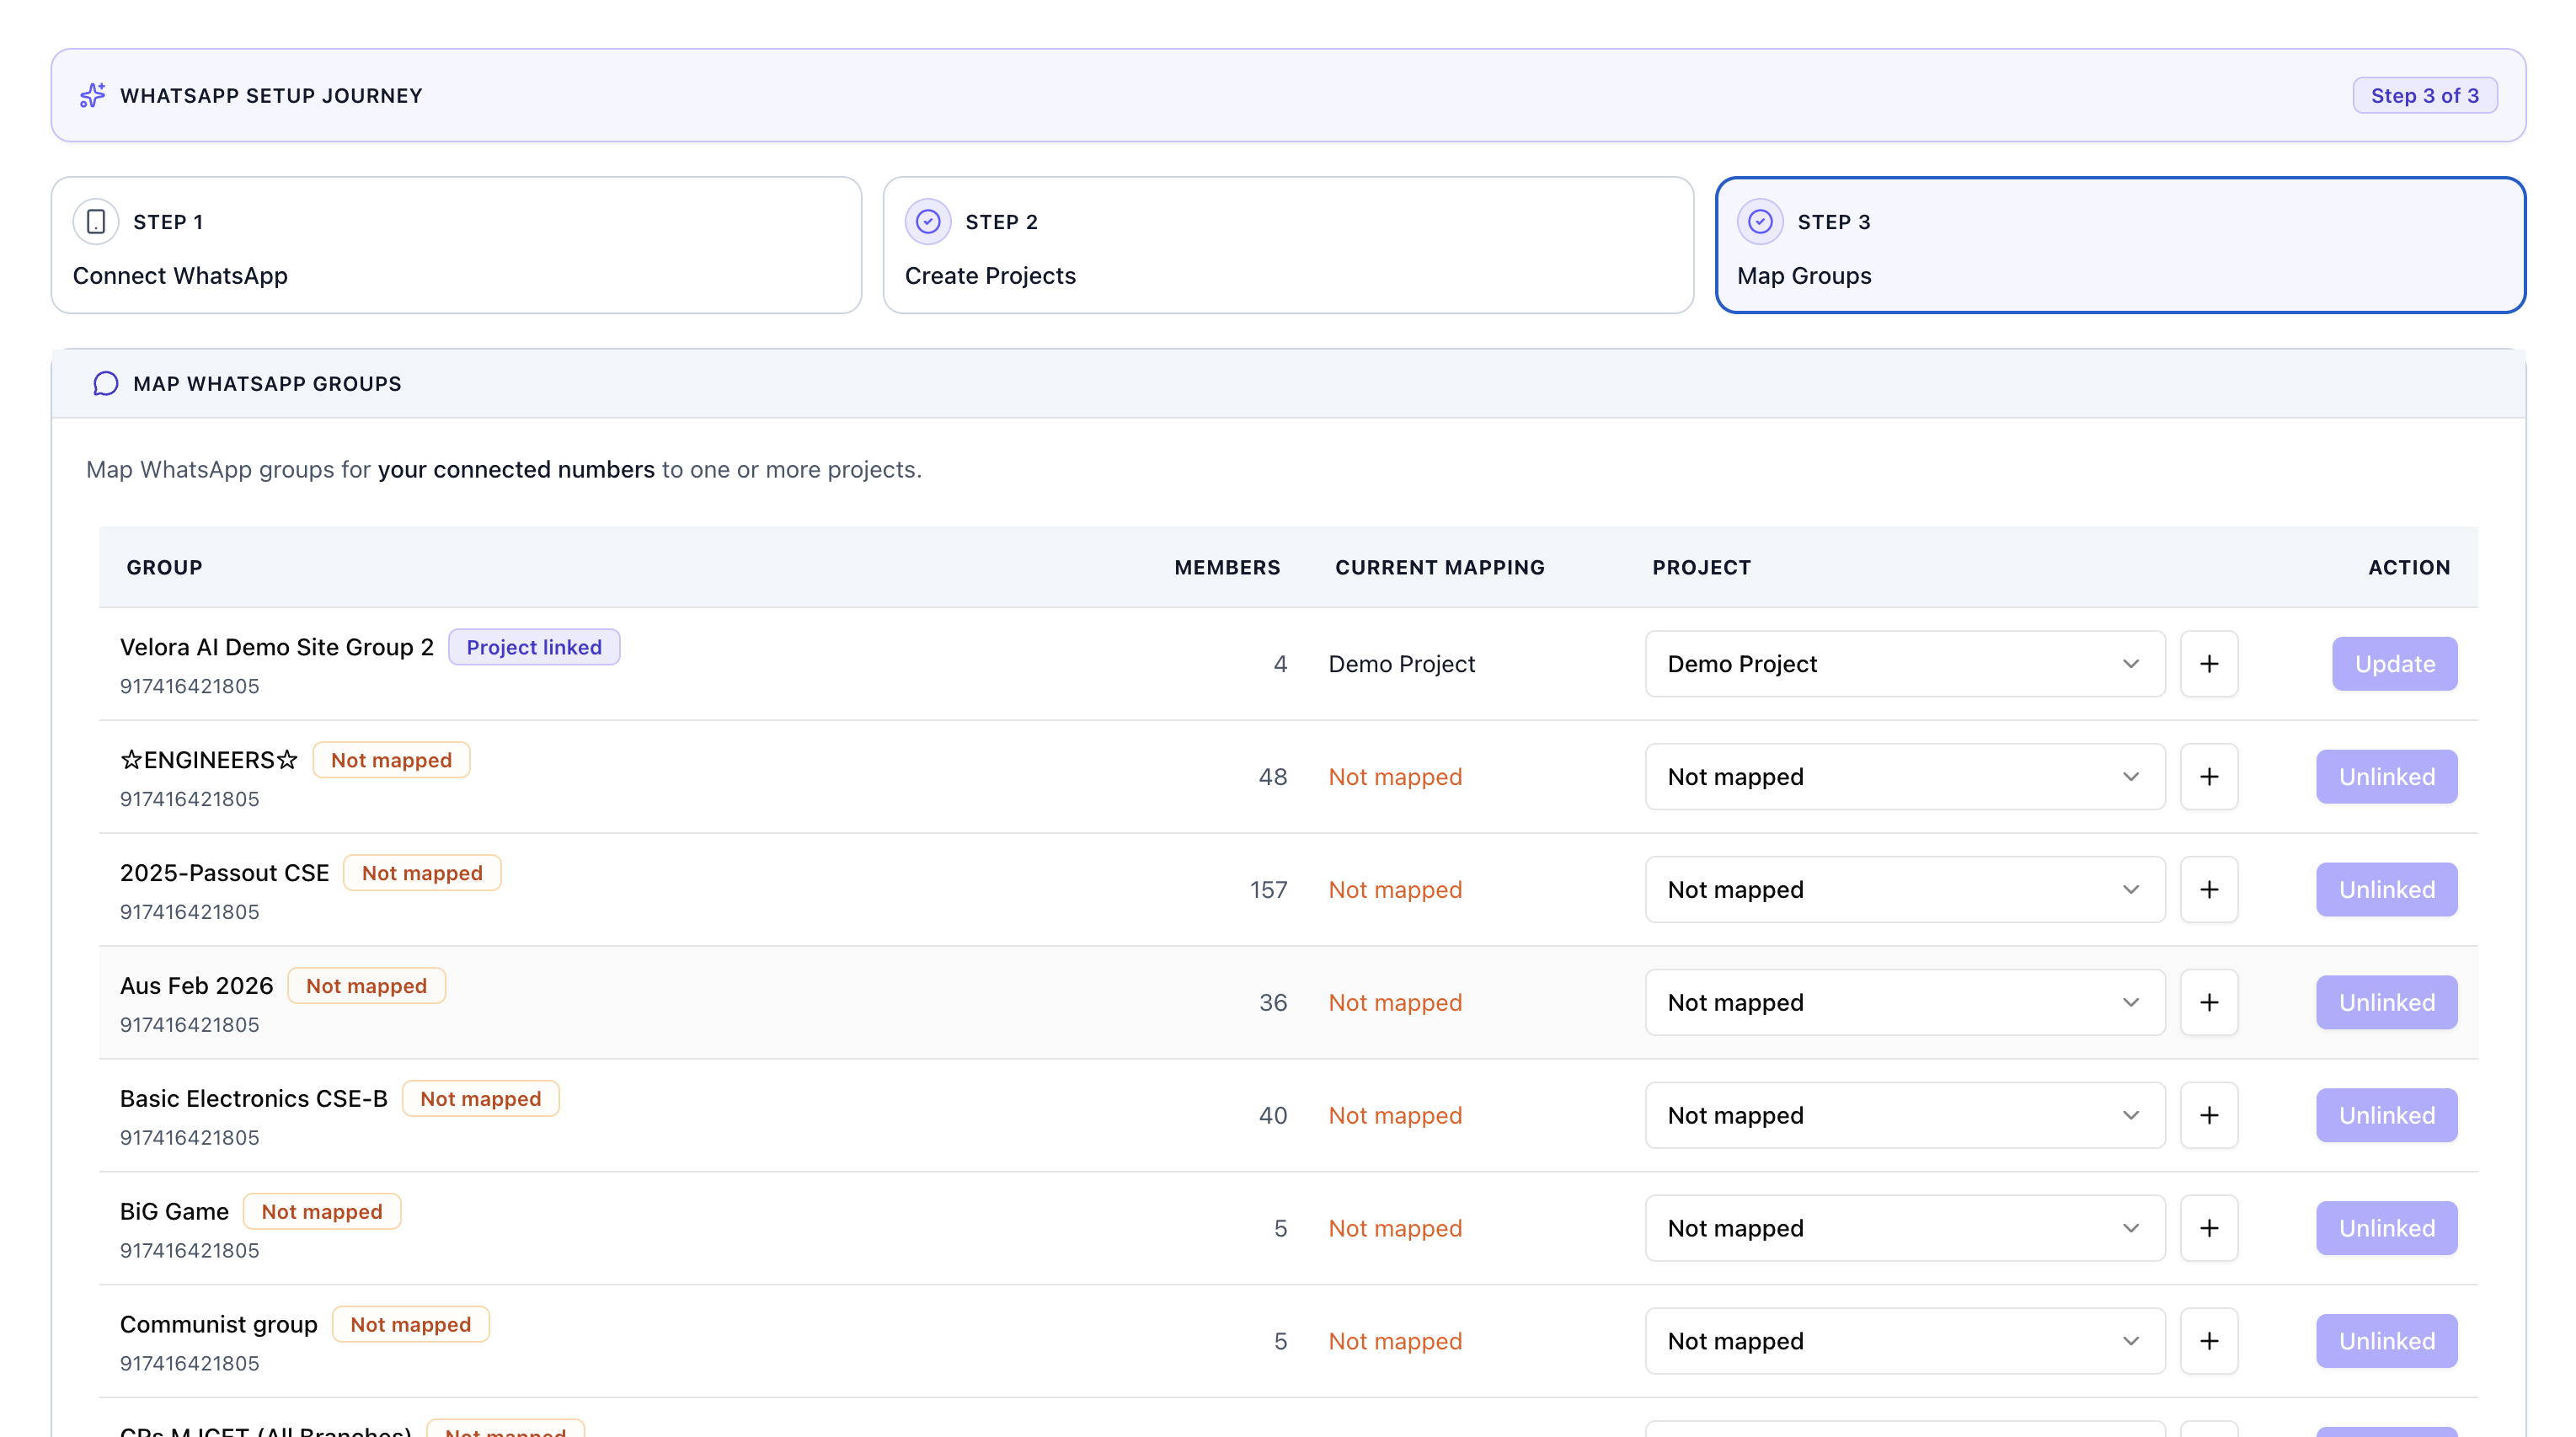Click the Communist group name

pyautogui.click(x=218, y=1325)
